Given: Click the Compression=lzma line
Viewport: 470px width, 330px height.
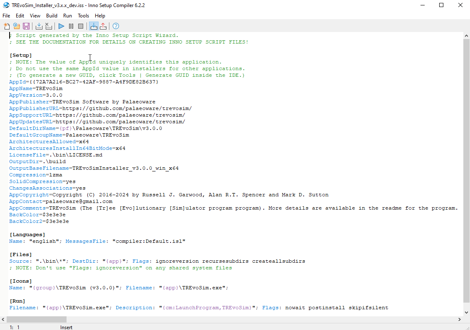Looking at the screenshot, I should coord(36,175).
